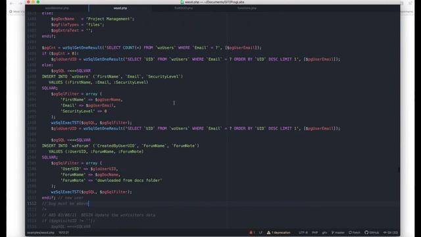Open the GitHub panel from status bar
Screen dimensions: 421x237
tap(372, 232)
